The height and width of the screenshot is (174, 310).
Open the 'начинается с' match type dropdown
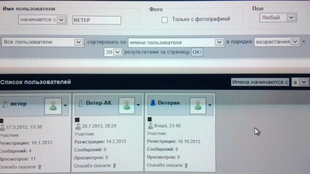[61, 20]
